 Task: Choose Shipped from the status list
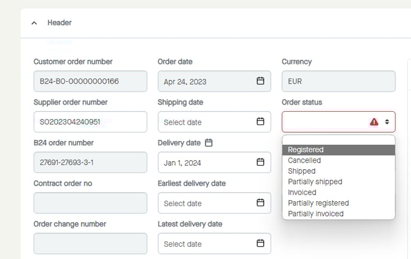pos(301,171)
